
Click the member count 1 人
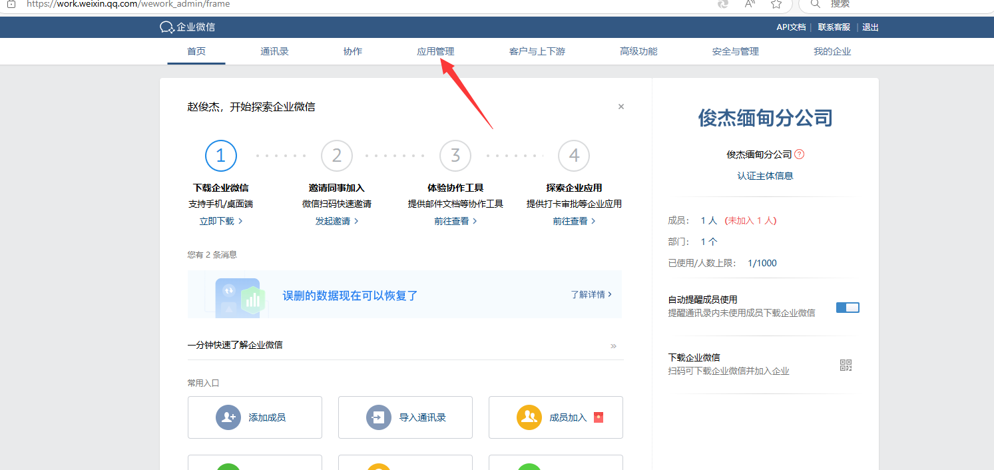[x=709, y=220]
